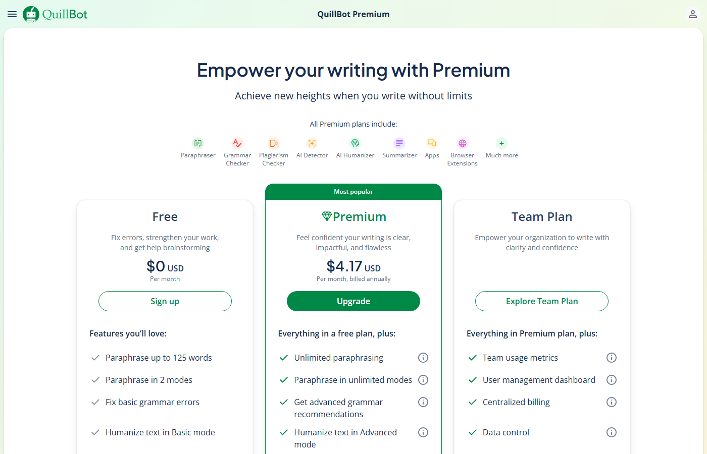The height and width of the screenshot is (454, 707).
Task: Click the Plagiarism Checker icon
Action: point(273,143)
